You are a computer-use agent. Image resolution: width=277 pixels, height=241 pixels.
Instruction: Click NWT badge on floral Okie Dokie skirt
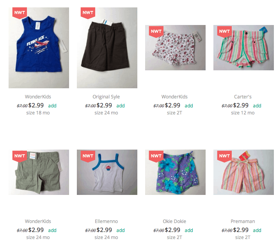pyautogui.click(x=156, y=156)
